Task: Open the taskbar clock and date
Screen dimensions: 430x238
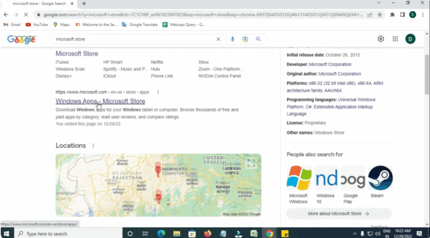Action: (403, 234)
